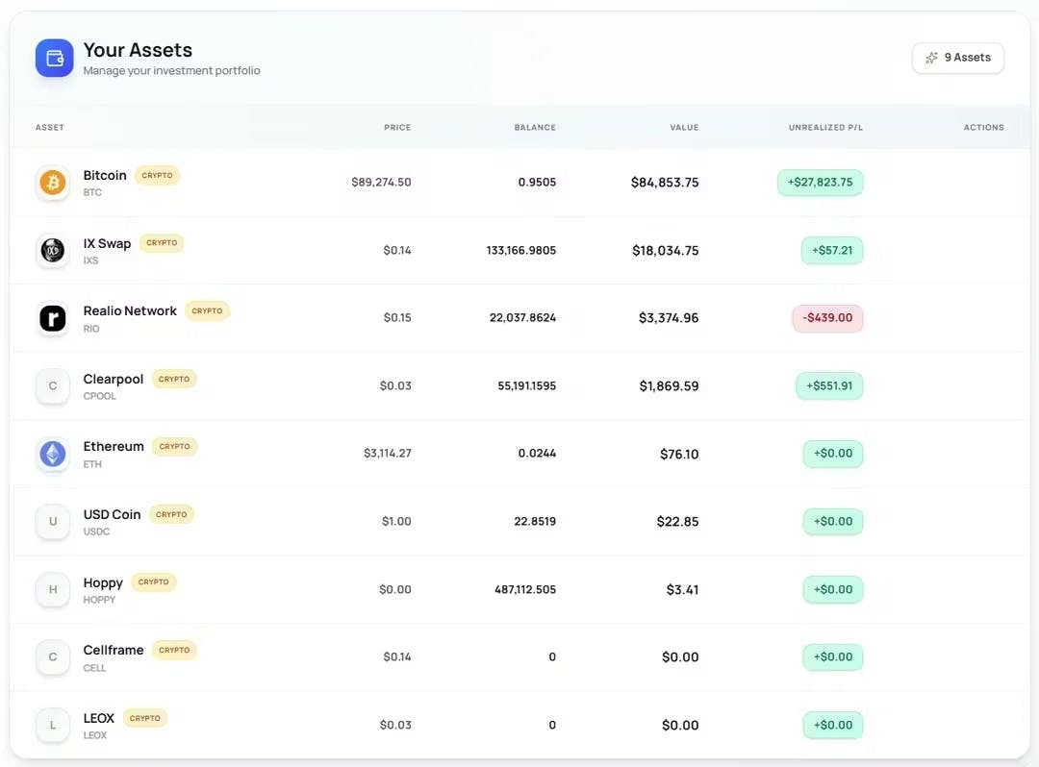The width and height of the screenshot is (1039, 767).
Task: Select the IX Swap asset name
Action: coord(107,243)
